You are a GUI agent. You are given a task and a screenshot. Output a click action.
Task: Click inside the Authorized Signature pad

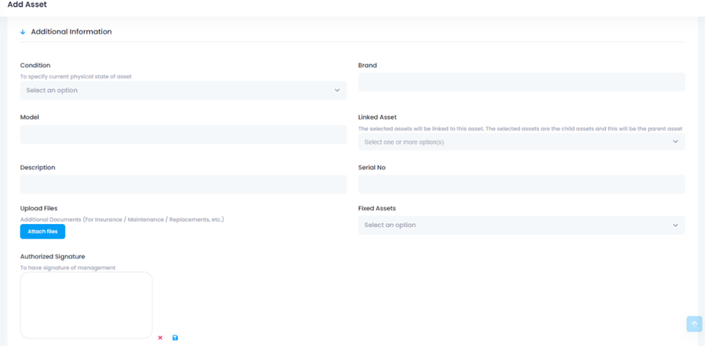pyautogui.click(x=86, y=305)
